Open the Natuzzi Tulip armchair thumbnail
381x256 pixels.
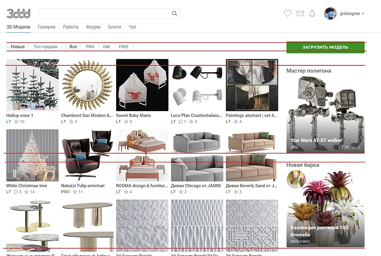point(87,155)
